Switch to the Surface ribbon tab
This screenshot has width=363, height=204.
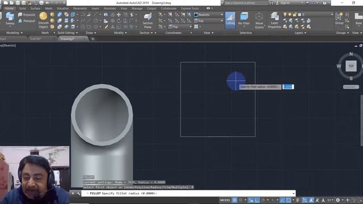(x=35, y=8)
